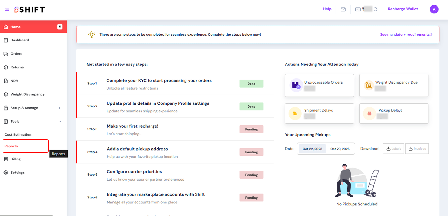
Task: Click the hamburger menu icon
Action: click(7, 9)
